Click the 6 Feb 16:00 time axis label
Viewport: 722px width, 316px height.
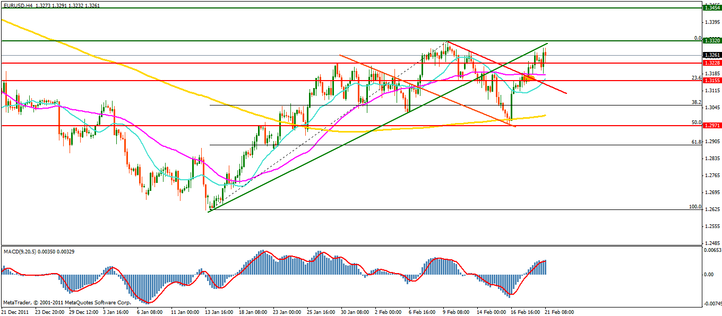[x=422, y=312]
